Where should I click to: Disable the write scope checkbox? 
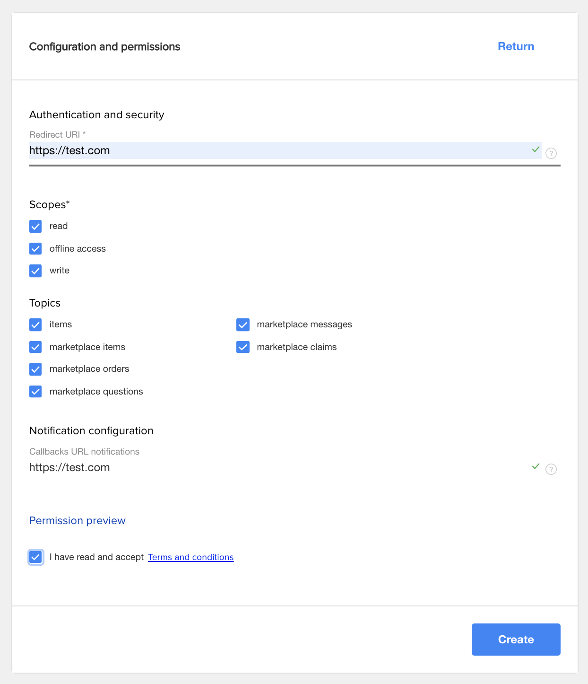click(35, 271)
